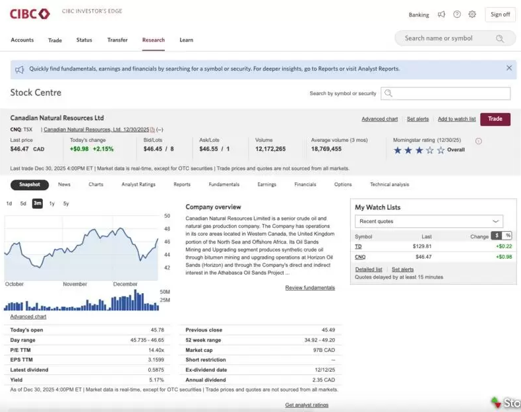Open the Trade menu
This screenshot has width=521, height=412.
click(55, 40)
